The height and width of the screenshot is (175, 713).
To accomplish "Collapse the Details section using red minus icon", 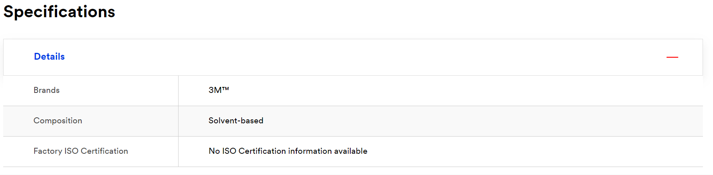I will point(672,57).
